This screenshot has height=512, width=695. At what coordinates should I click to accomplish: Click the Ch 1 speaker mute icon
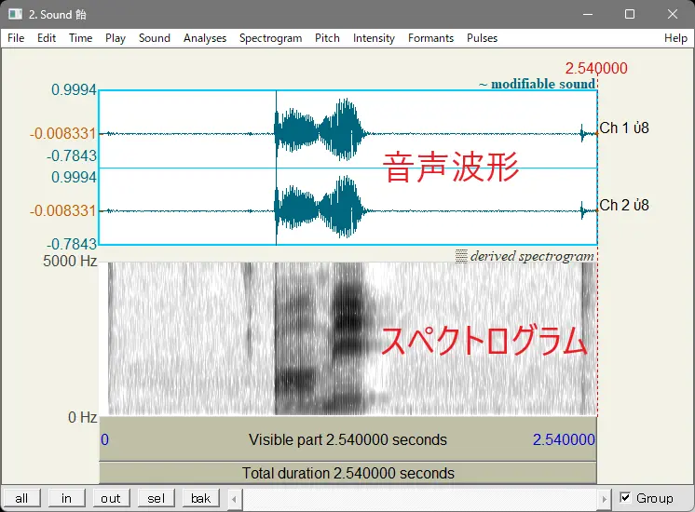638,128
